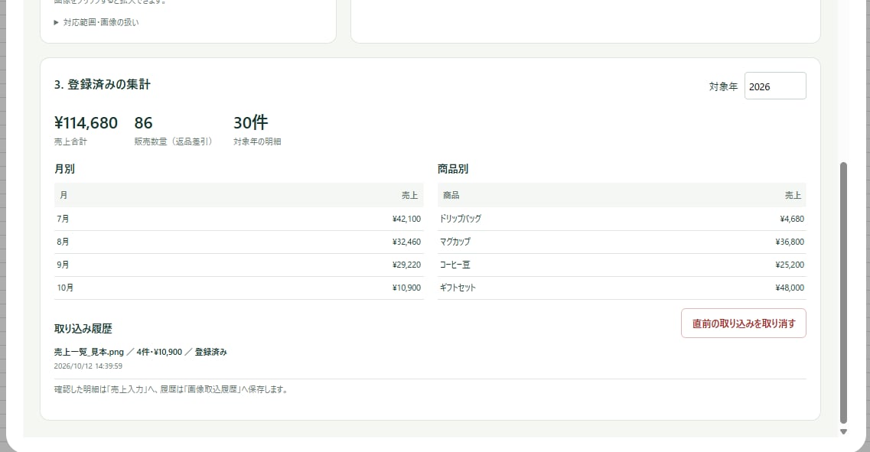Select the ¥25,200 product sales value
The height and width of the screenshot is (452, 870).
coord(790,265)
